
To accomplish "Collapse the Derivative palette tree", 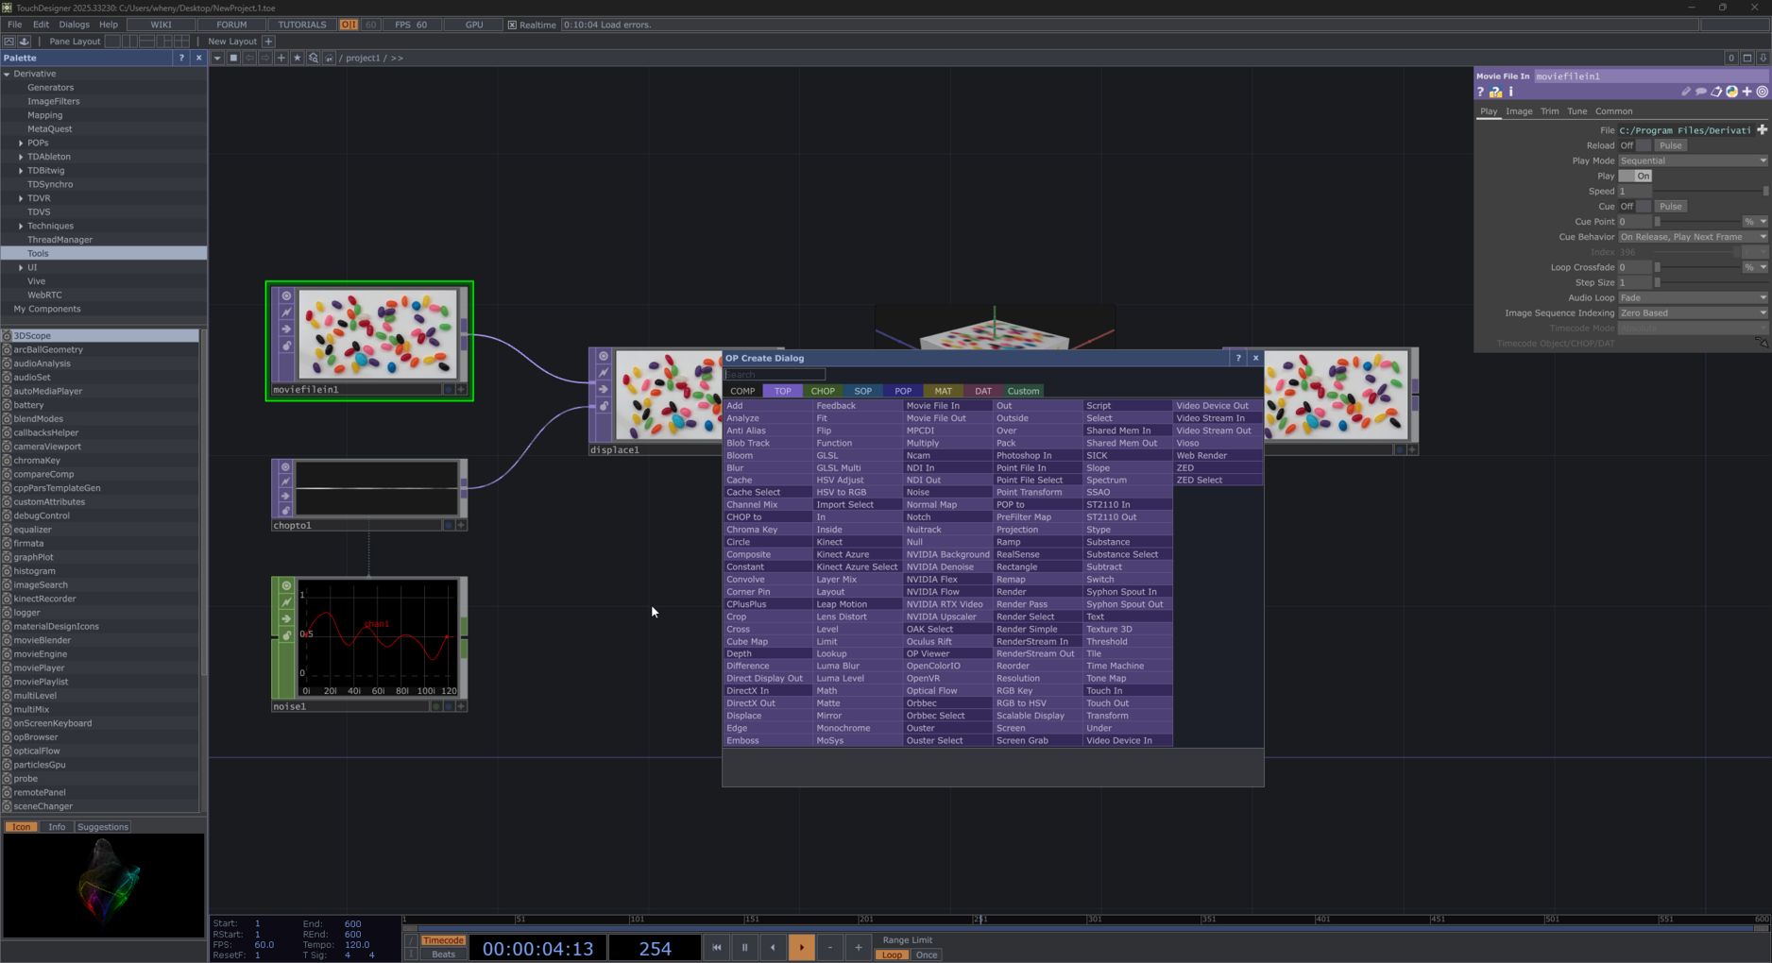I will point(7,74).
